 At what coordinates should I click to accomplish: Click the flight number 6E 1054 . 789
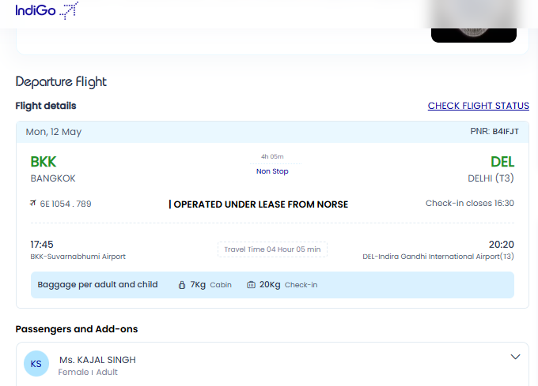pyautogui.click(x=66, y=204)
